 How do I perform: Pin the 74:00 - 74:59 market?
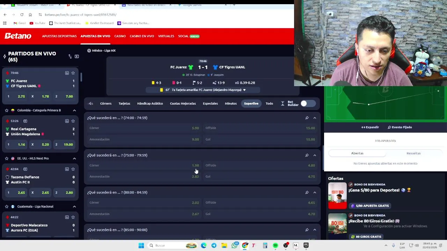pos(307,118)
